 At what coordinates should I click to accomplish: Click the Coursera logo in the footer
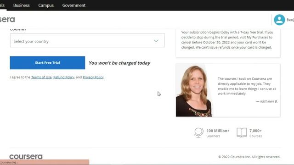pos(26,157)
